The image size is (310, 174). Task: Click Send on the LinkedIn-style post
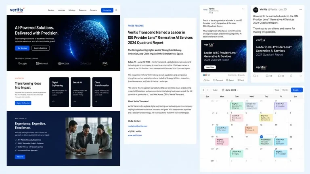coord(241,80)
